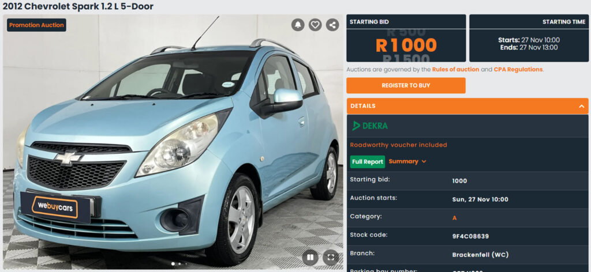This screenshot has width=591, height=272.
Task: Click the Roadworthy voucher included text
Action: tap(398, 145)
